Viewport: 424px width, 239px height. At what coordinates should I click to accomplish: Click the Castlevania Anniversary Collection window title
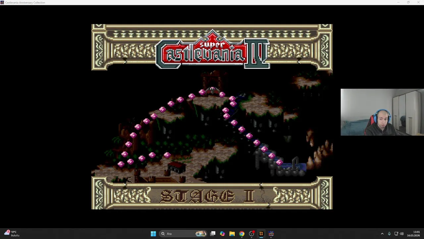(25, 3)
